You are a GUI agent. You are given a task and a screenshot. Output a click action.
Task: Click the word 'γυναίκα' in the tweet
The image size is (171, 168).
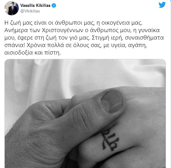(x=149, y=31)
